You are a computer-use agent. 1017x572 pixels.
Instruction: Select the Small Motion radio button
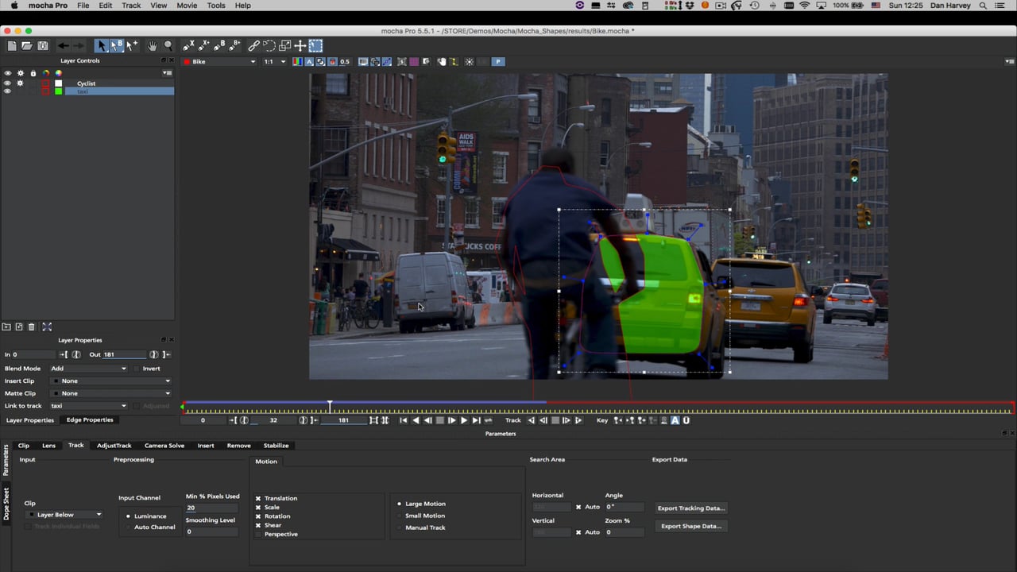pos(400,516)
